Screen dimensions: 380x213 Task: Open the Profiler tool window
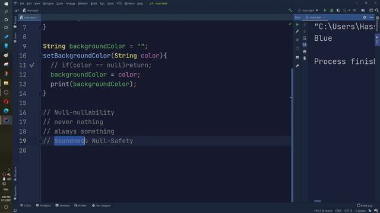coord(81,205)
